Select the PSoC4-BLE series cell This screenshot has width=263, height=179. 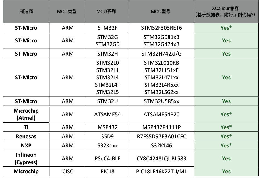coord(107,158)
